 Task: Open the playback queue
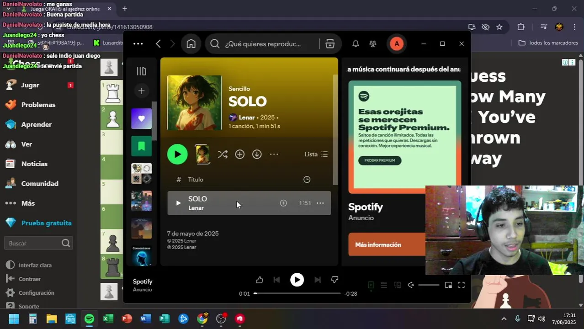[384, 285]
